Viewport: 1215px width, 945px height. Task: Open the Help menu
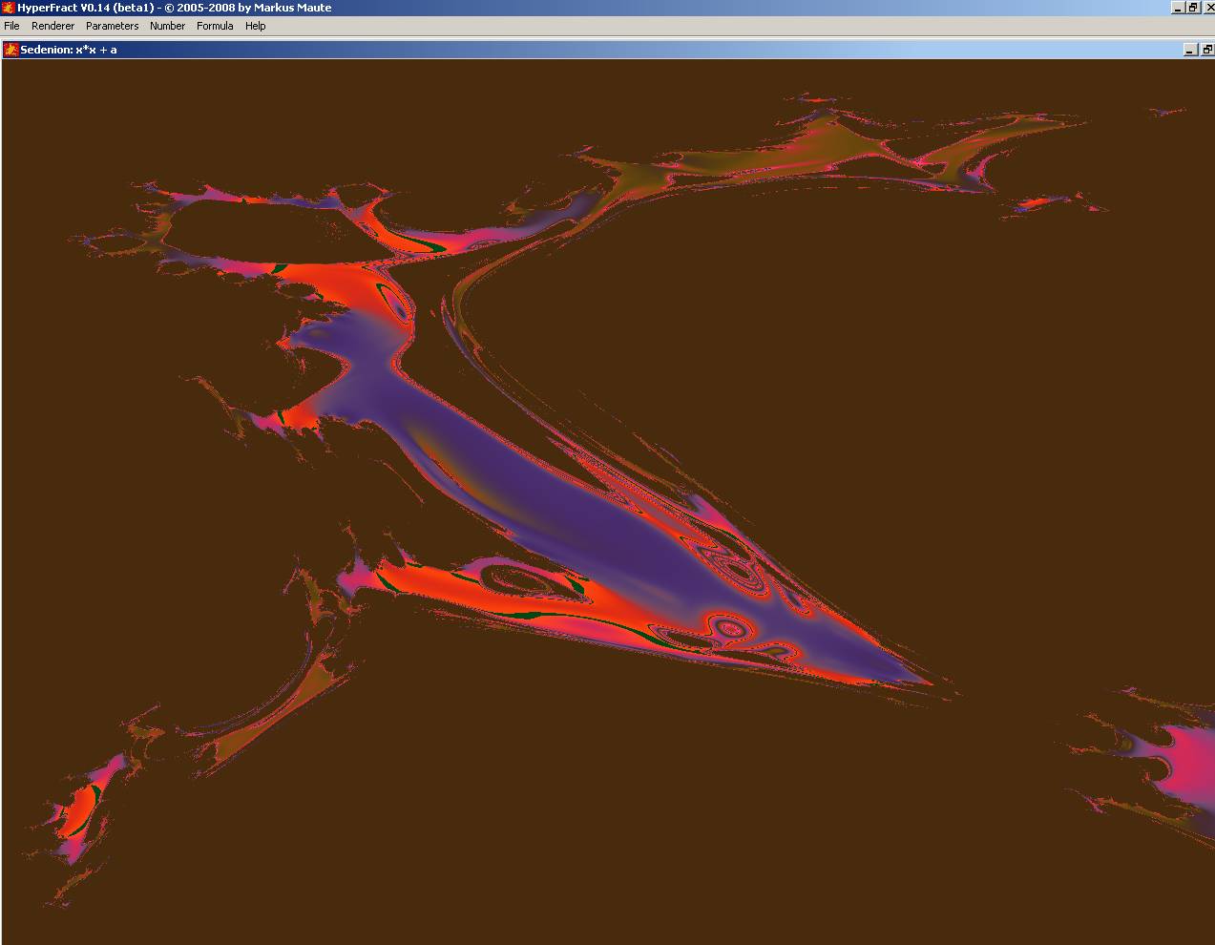click(255, 26)
